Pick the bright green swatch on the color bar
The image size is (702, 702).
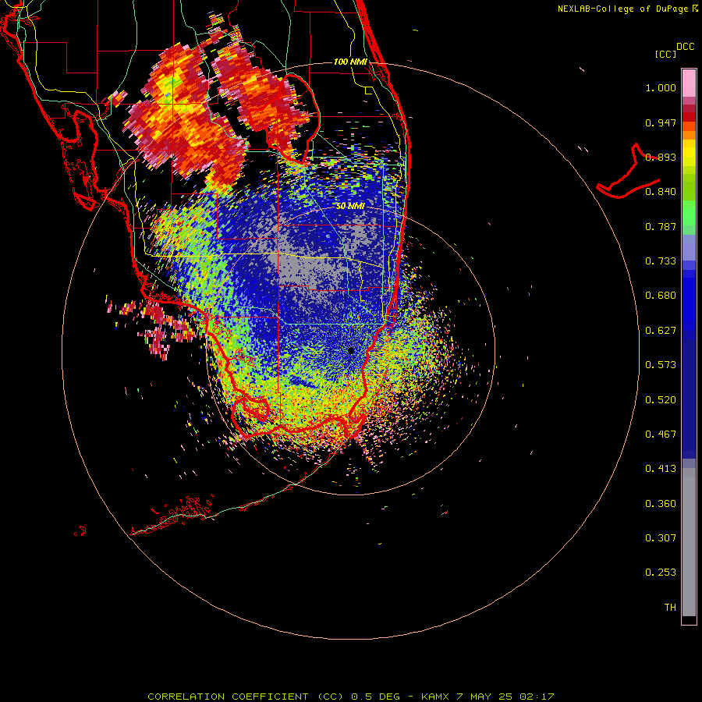(689, 213)
